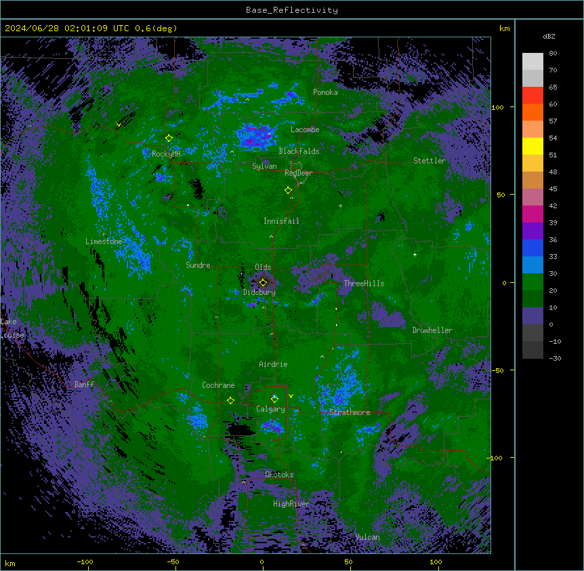Click the -100 tick on the horizontal axis
The height and width of the screenshot is (571, 584).
tap(85, 562)
